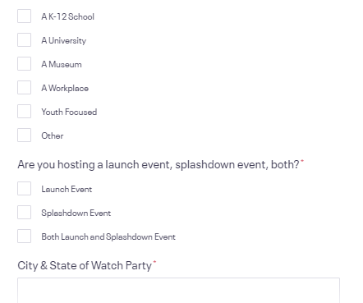
Task: Tick the Splashdown Event checkbox
Action: 24,213
